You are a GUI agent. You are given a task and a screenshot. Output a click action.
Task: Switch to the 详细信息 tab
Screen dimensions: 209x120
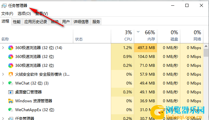[81, 22]
